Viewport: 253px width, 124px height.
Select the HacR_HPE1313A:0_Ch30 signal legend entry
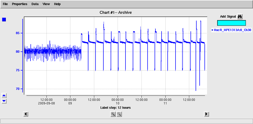tap(231, 30)
